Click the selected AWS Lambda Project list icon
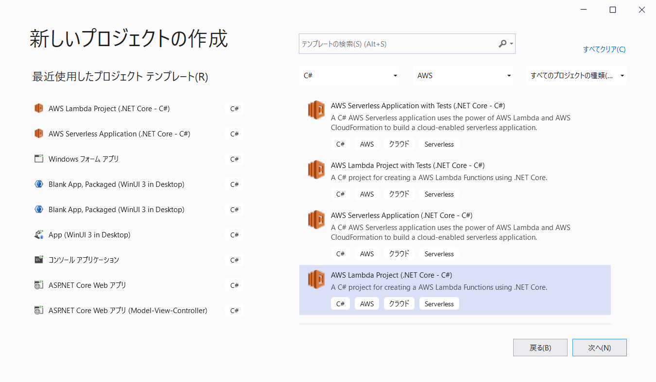 click(x=316, y=279)
